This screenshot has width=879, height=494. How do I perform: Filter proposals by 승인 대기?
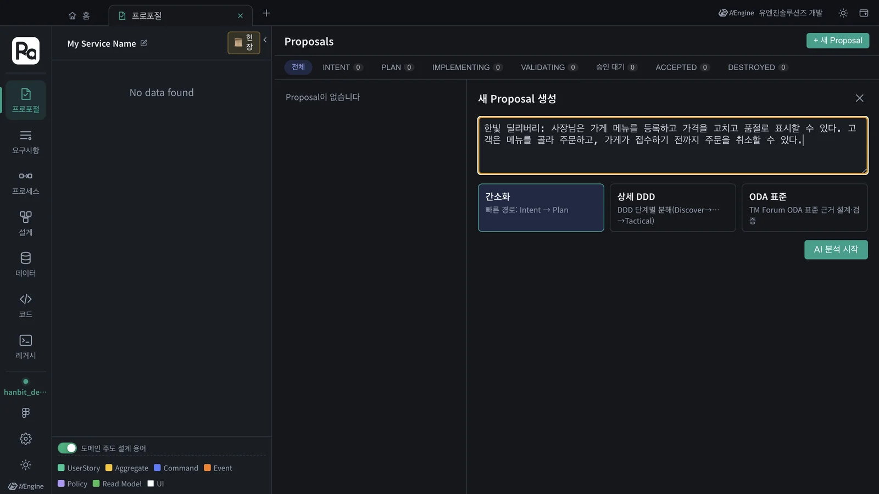pyautogui.click(x=616, y=67)
